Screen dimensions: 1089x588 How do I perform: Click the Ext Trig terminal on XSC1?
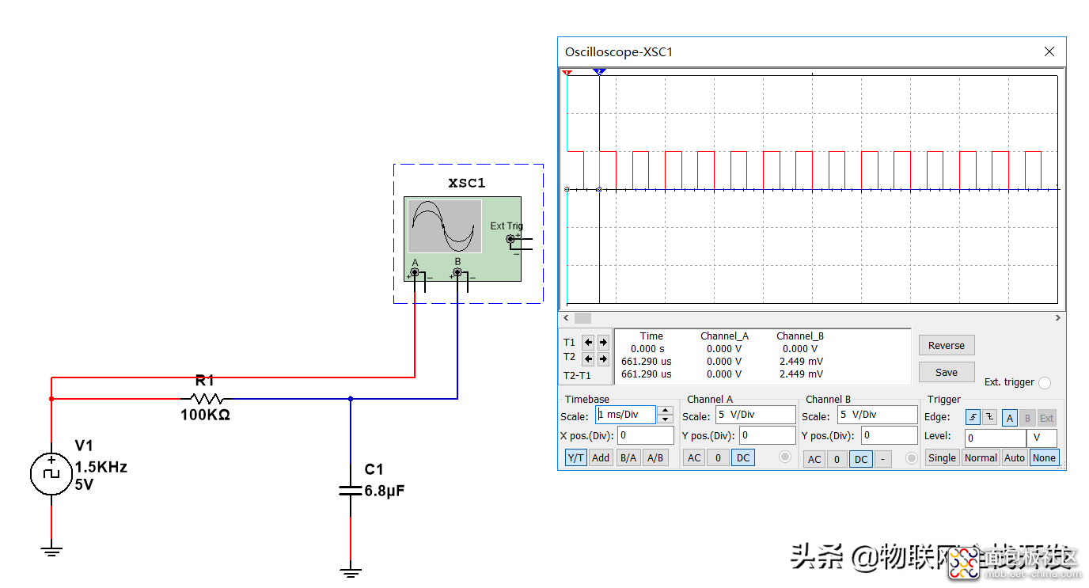pos(510,239)
